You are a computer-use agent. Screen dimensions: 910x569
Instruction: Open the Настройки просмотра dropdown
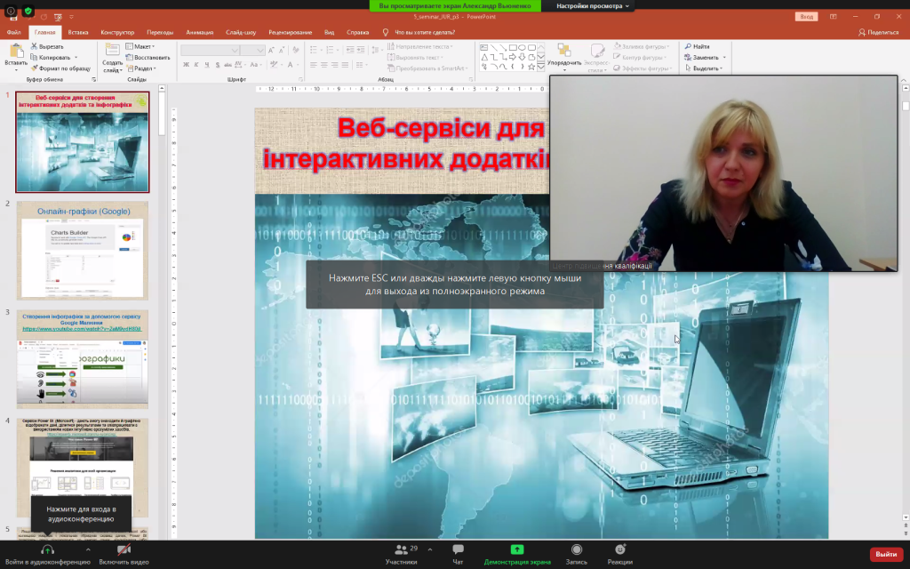593,5
